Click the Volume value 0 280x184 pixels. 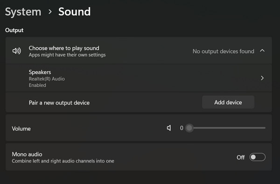coord(182,128)
